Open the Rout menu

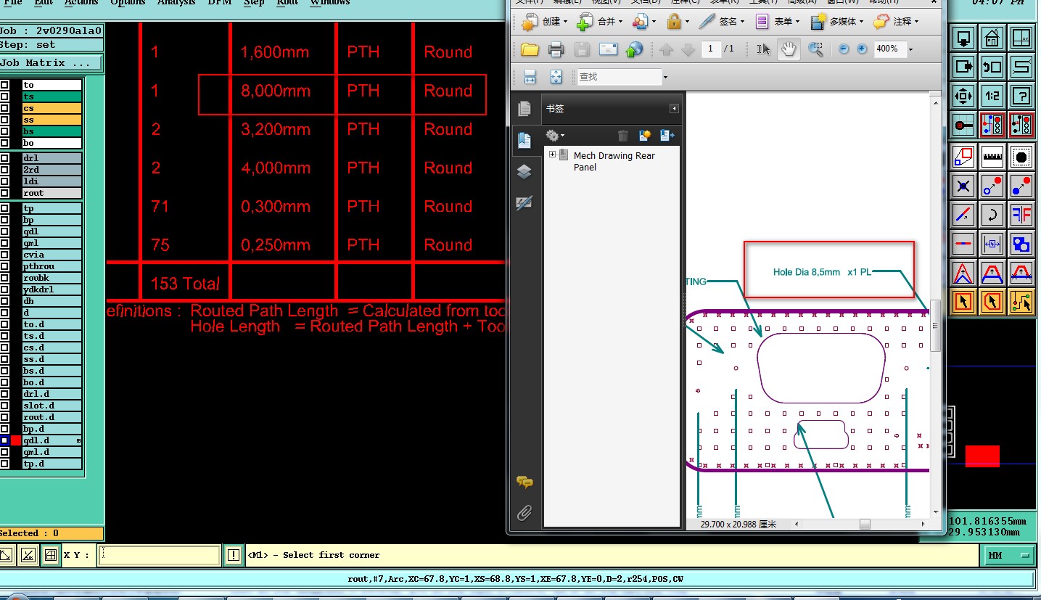[x=287, y=3]
